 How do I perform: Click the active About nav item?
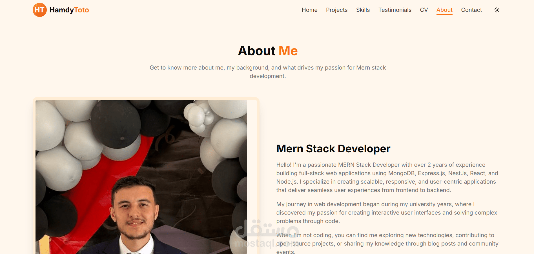pos(444,10)
